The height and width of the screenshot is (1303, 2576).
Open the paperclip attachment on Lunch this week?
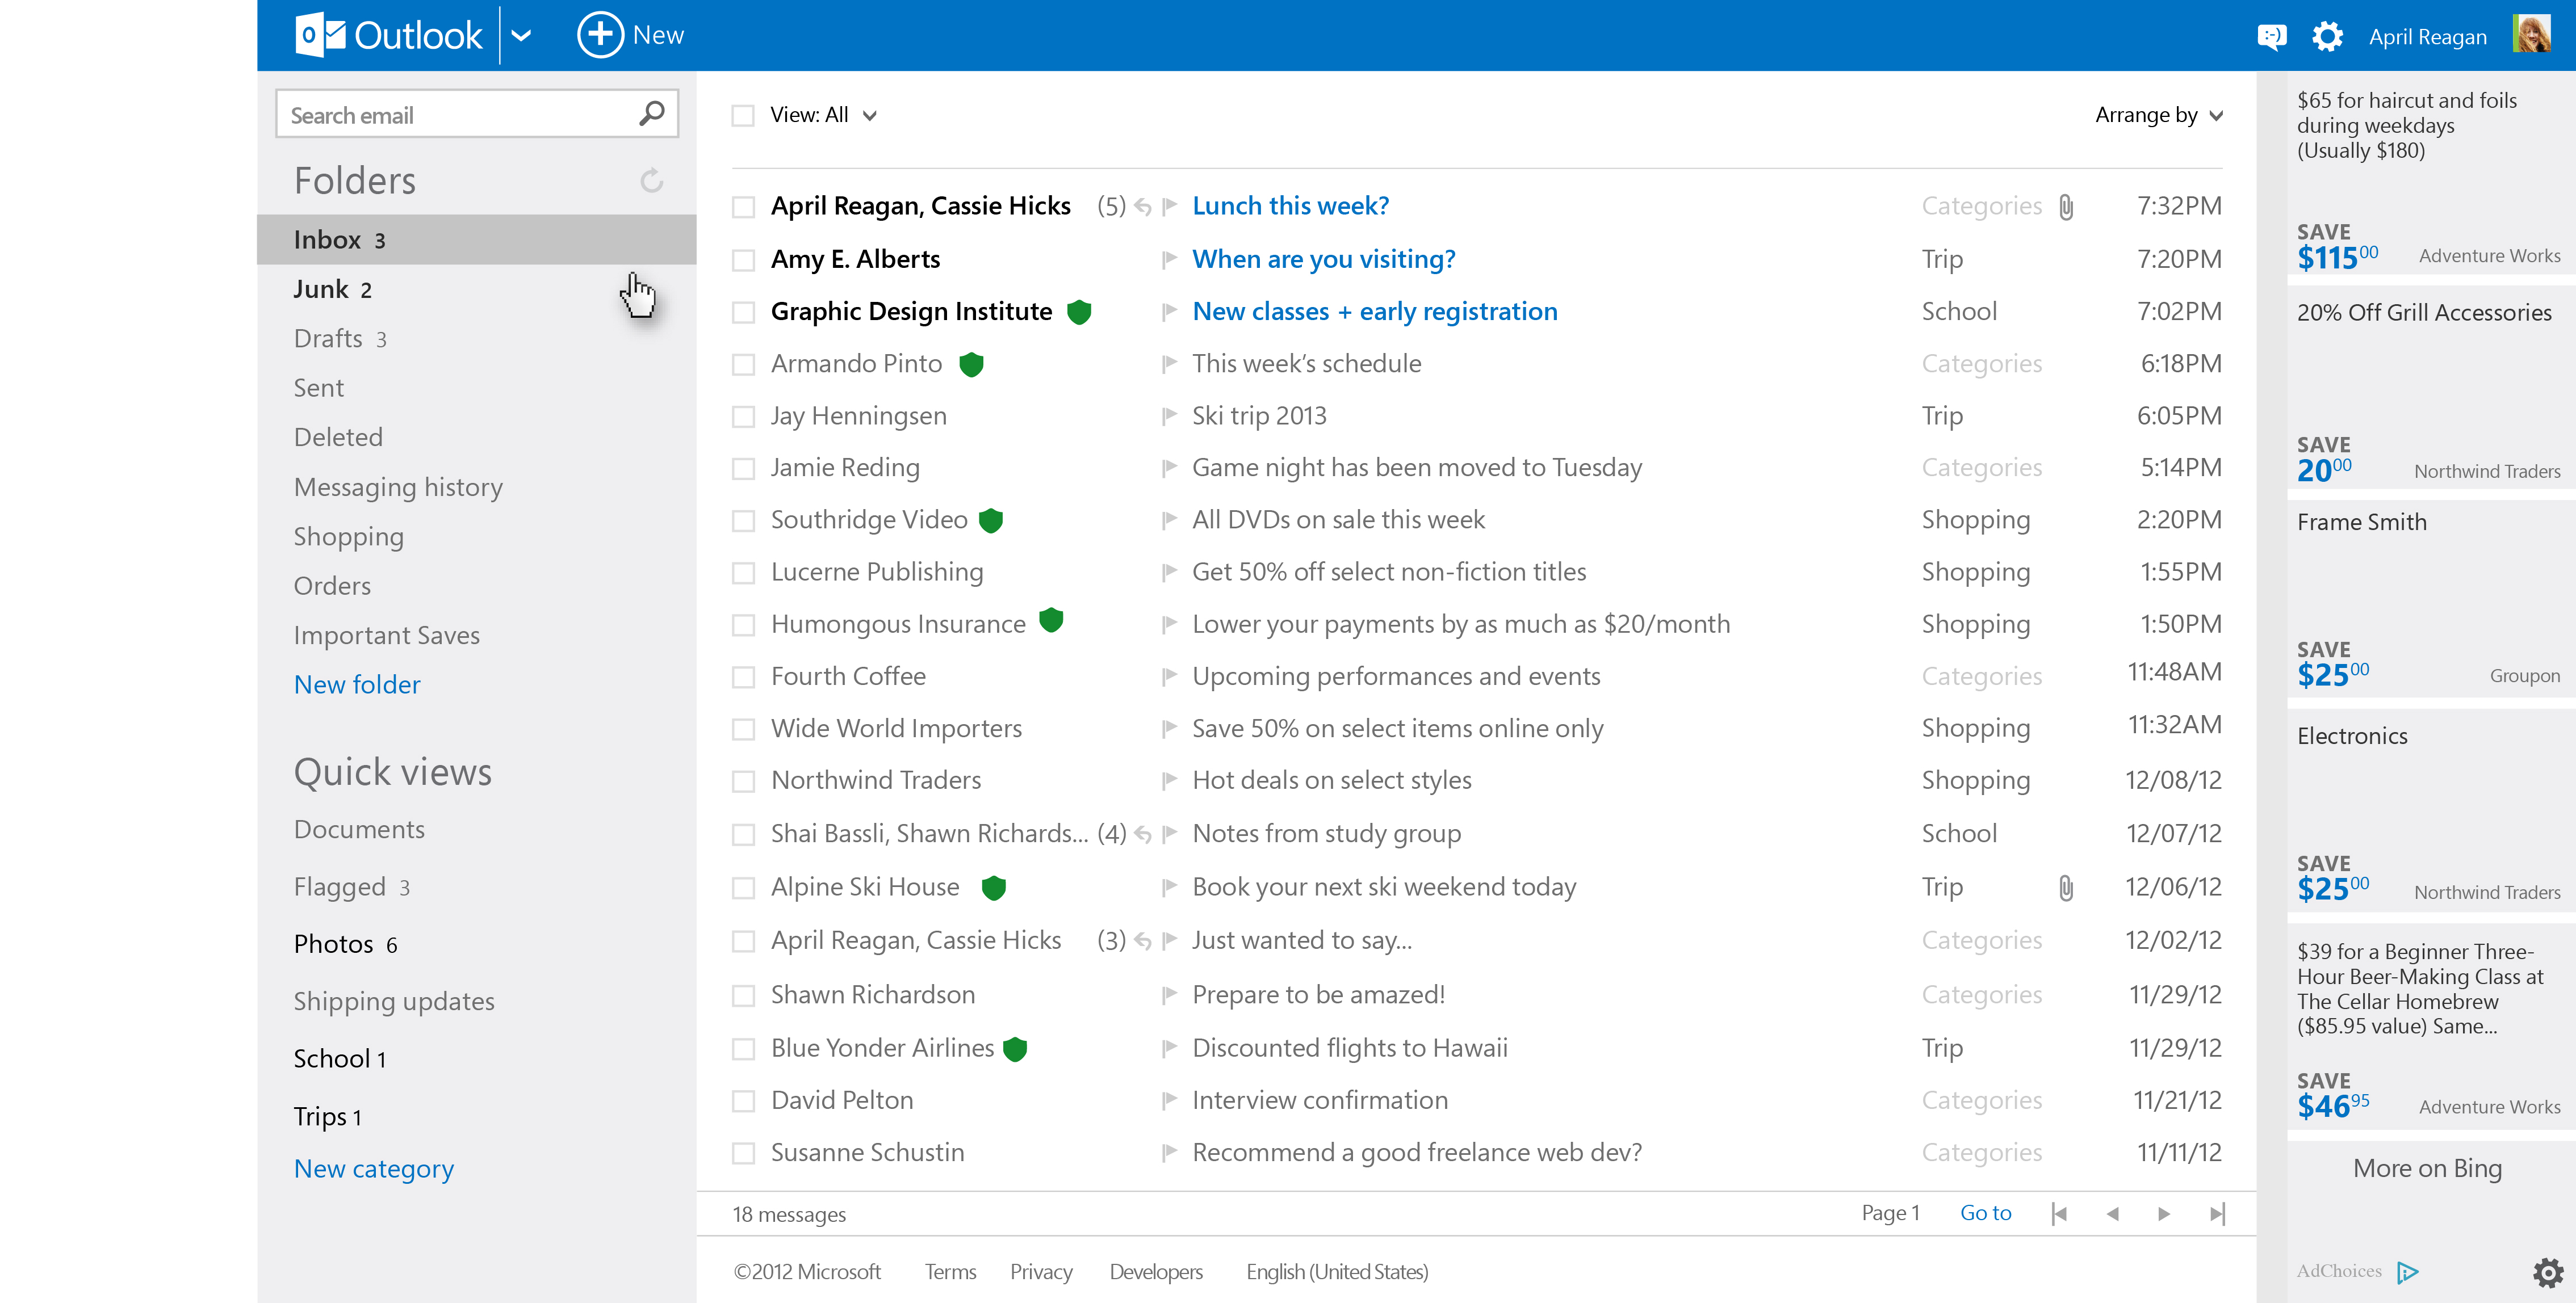click(x=2065, y=207)
